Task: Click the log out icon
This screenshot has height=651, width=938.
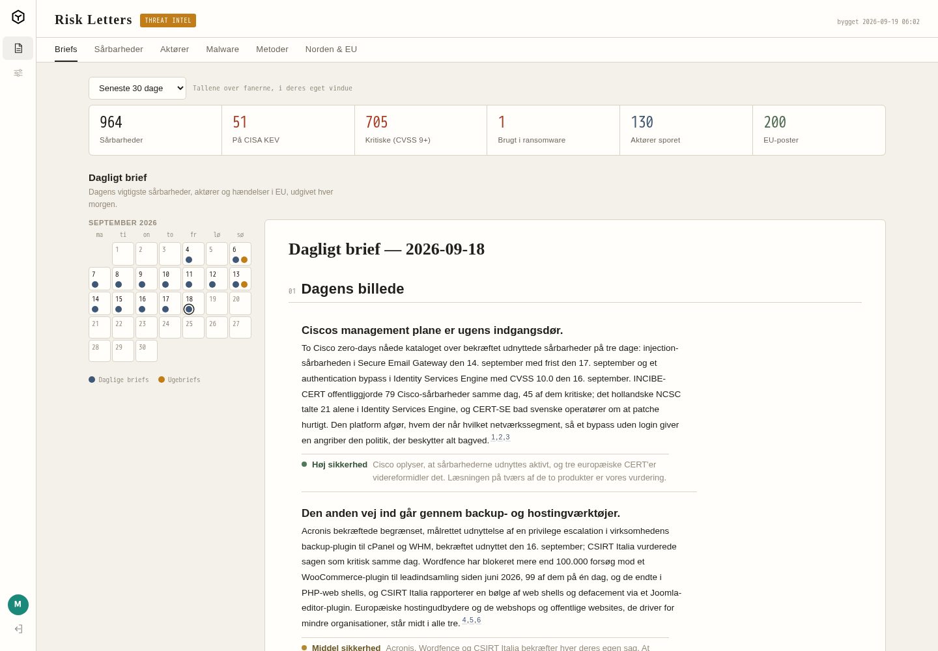Action: pos(18,629)
